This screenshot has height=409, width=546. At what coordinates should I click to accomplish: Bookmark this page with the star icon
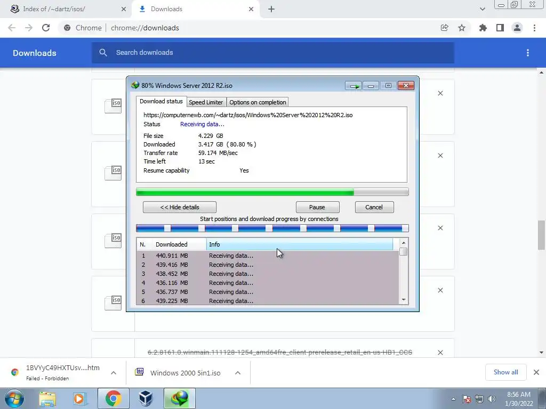(462, 28)
